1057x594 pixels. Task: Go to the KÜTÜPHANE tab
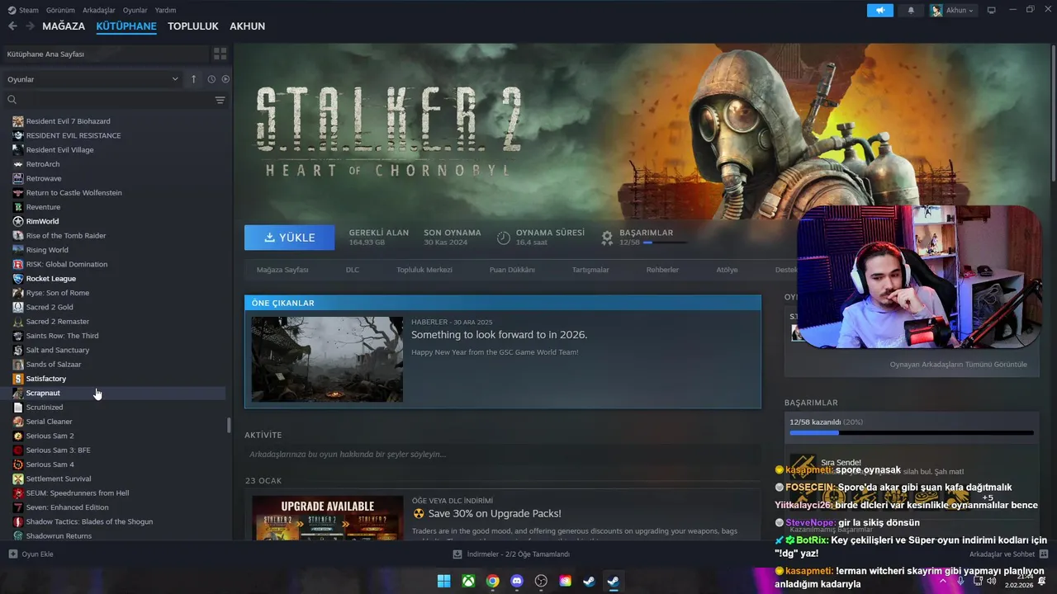click(126, 26)
